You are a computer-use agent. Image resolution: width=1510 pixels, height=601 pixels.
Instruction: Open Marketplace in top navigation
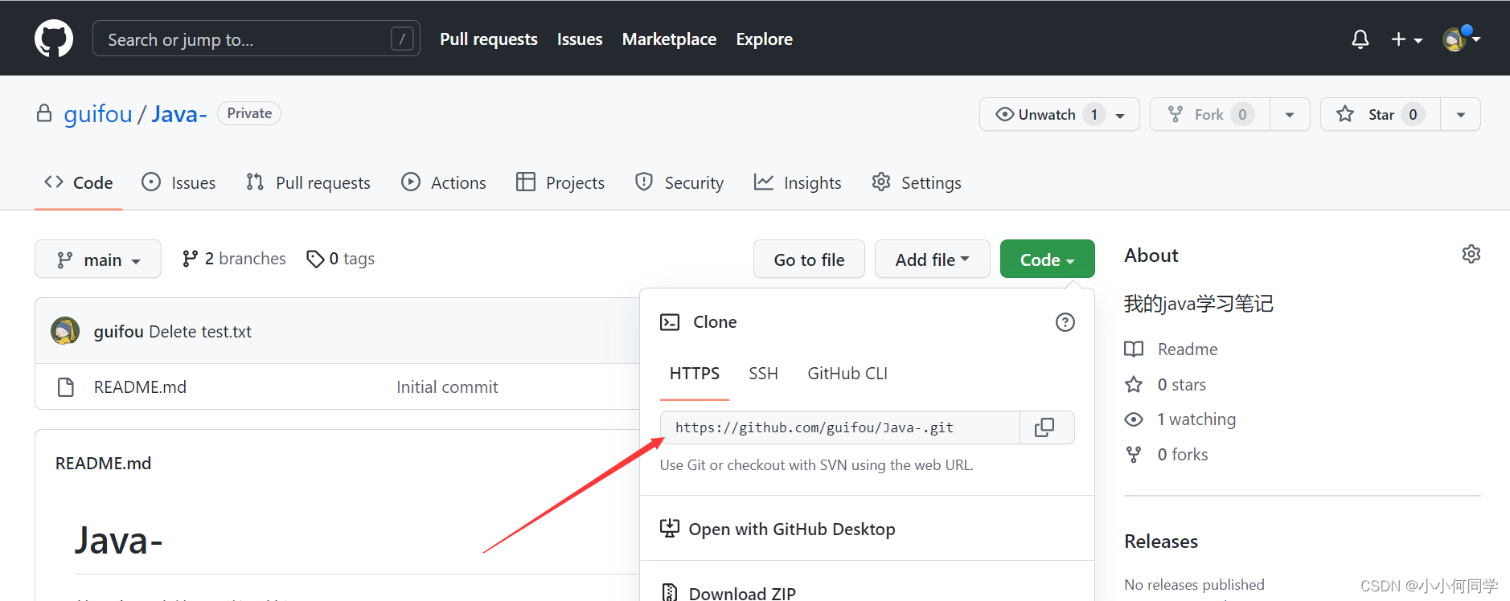[669, 39]
